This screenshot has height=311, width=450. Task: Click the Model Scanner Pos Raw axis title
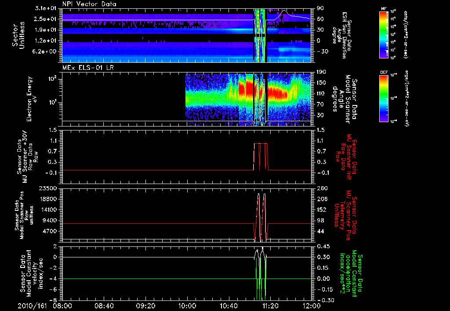[24, 215]
